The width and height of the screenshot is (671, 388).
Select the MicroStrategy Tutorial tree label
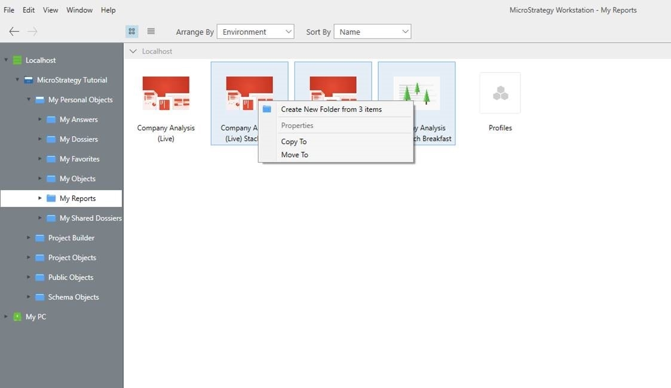coord(72,80)
